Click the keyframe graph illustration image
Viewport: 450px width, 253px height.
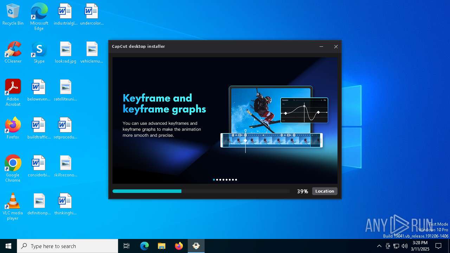274,119
